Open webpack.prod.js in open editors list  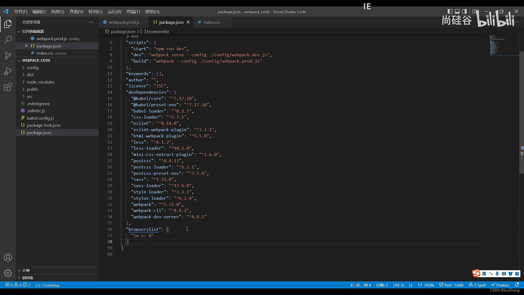pos(57,39)
